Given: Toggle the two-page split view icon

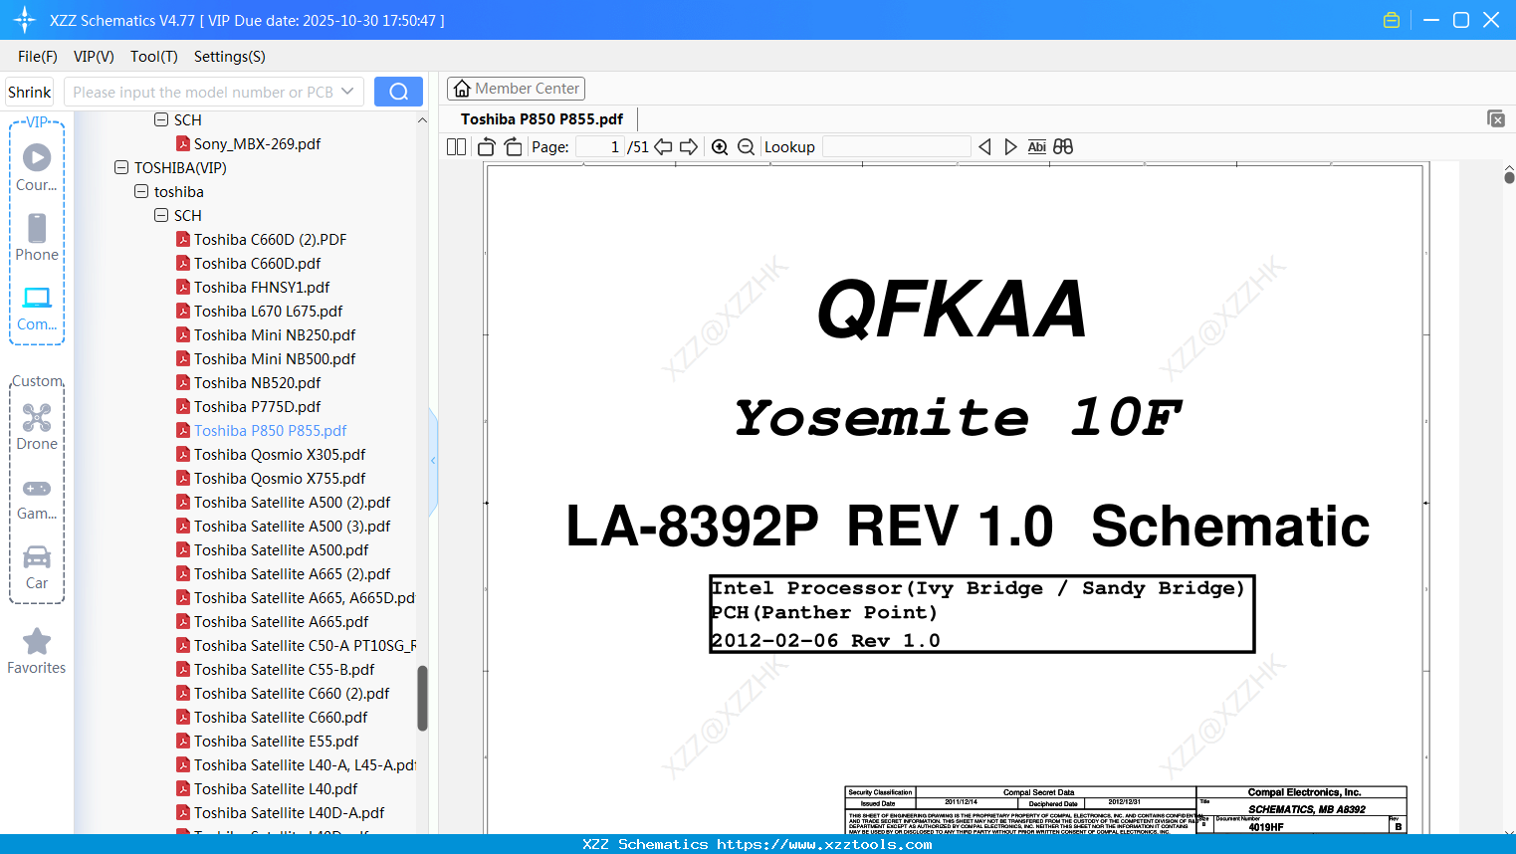Looking at the screenshot, I should 456,147.
